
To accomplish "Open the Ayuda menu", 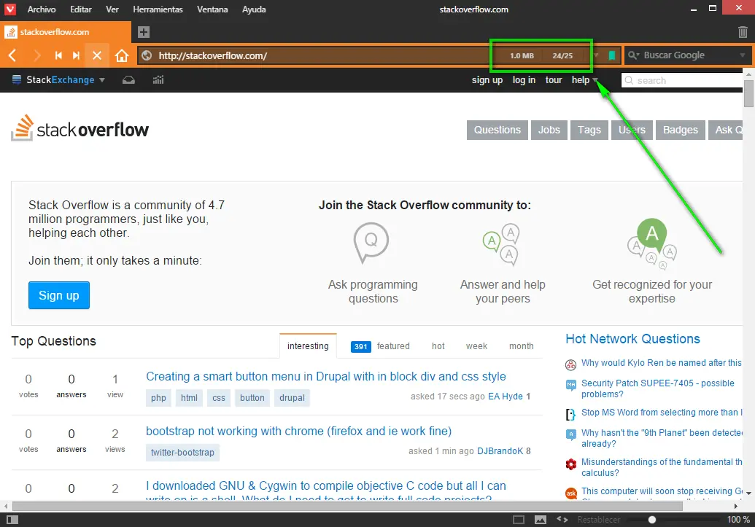I will pyautogui.click(x=254, y=9).
